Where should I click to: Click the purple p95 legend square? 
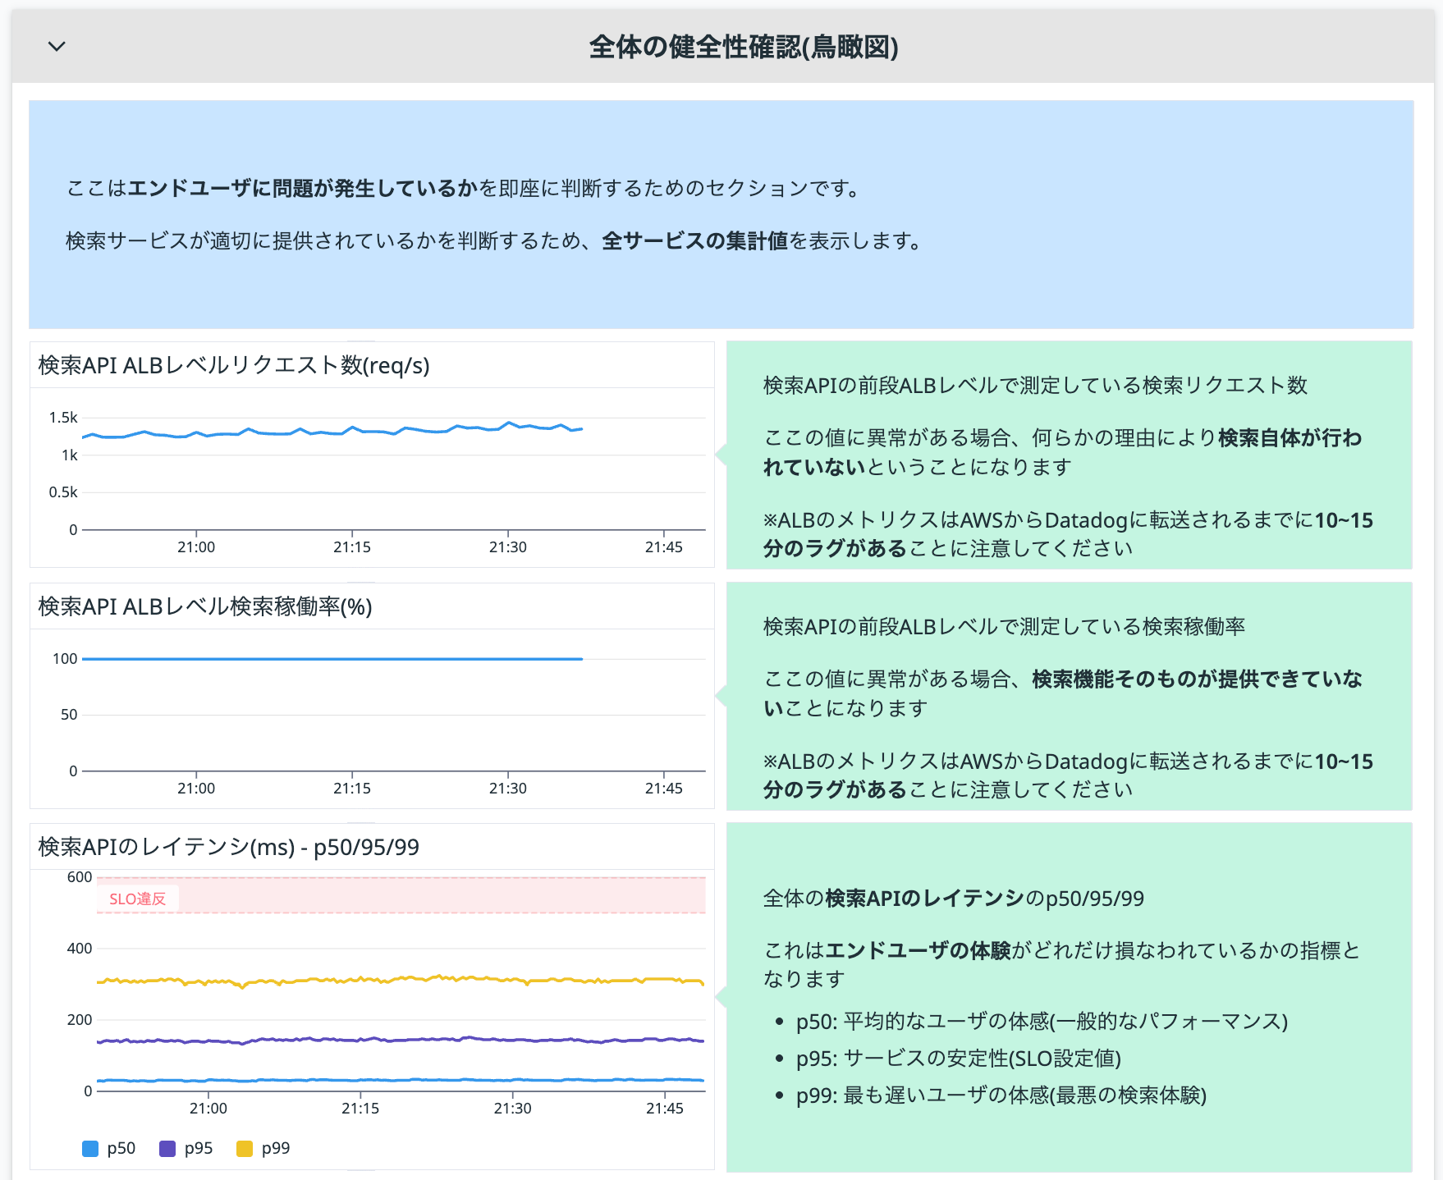(167, 1148)
